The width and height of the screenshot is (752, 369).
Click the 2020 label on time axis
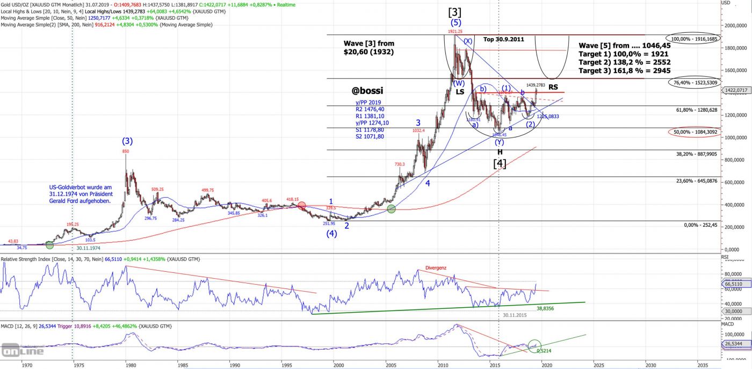(x=546, y=364)
